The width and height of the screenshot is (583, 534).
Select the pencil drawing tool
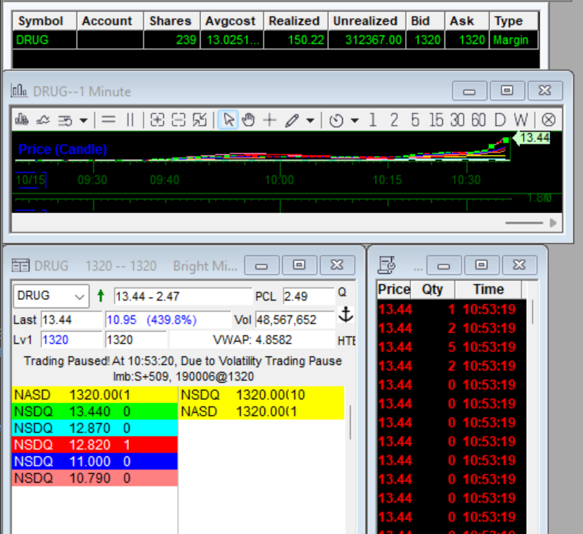tap(293, 121)
